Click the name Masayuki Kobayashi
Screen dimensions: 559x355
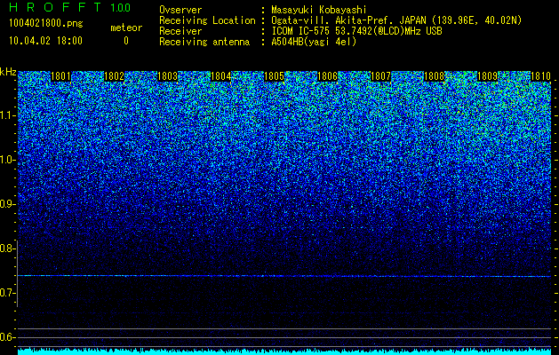tap(319, 10)
